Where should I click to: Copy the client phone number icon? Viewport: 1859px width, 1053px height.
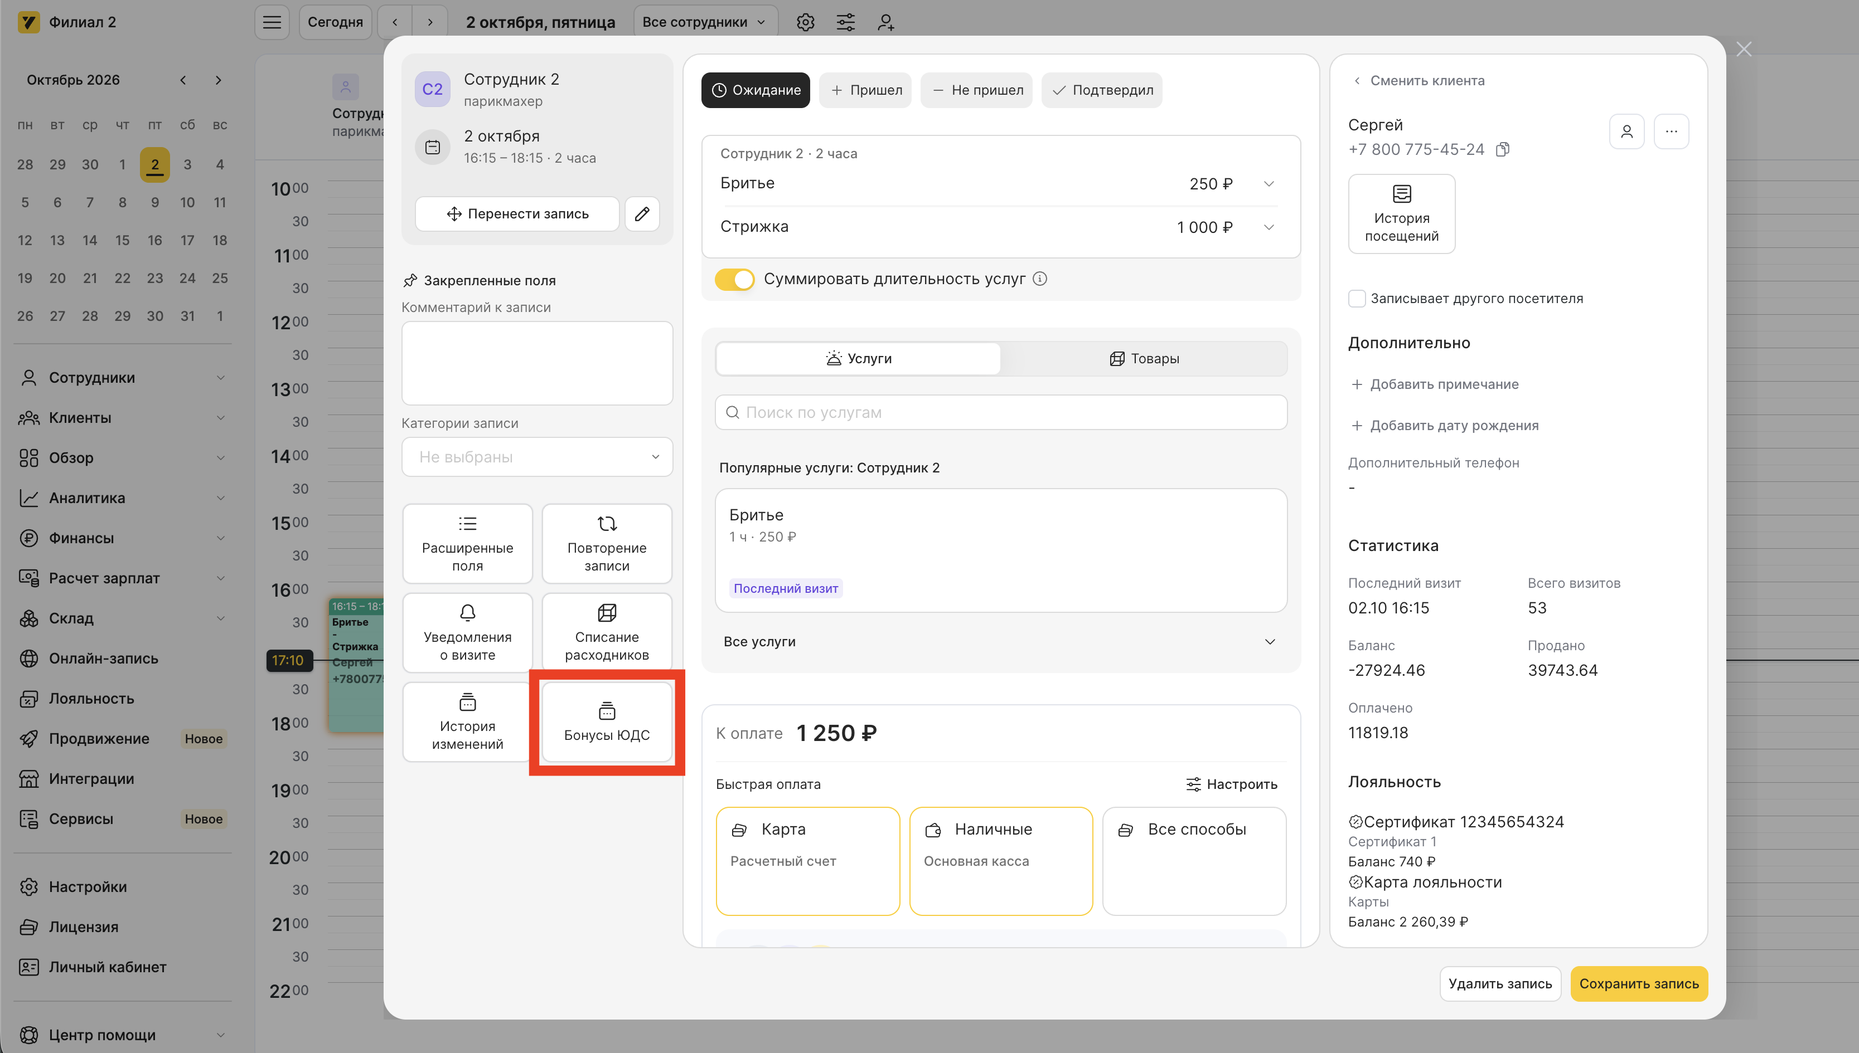[1503, 150]
